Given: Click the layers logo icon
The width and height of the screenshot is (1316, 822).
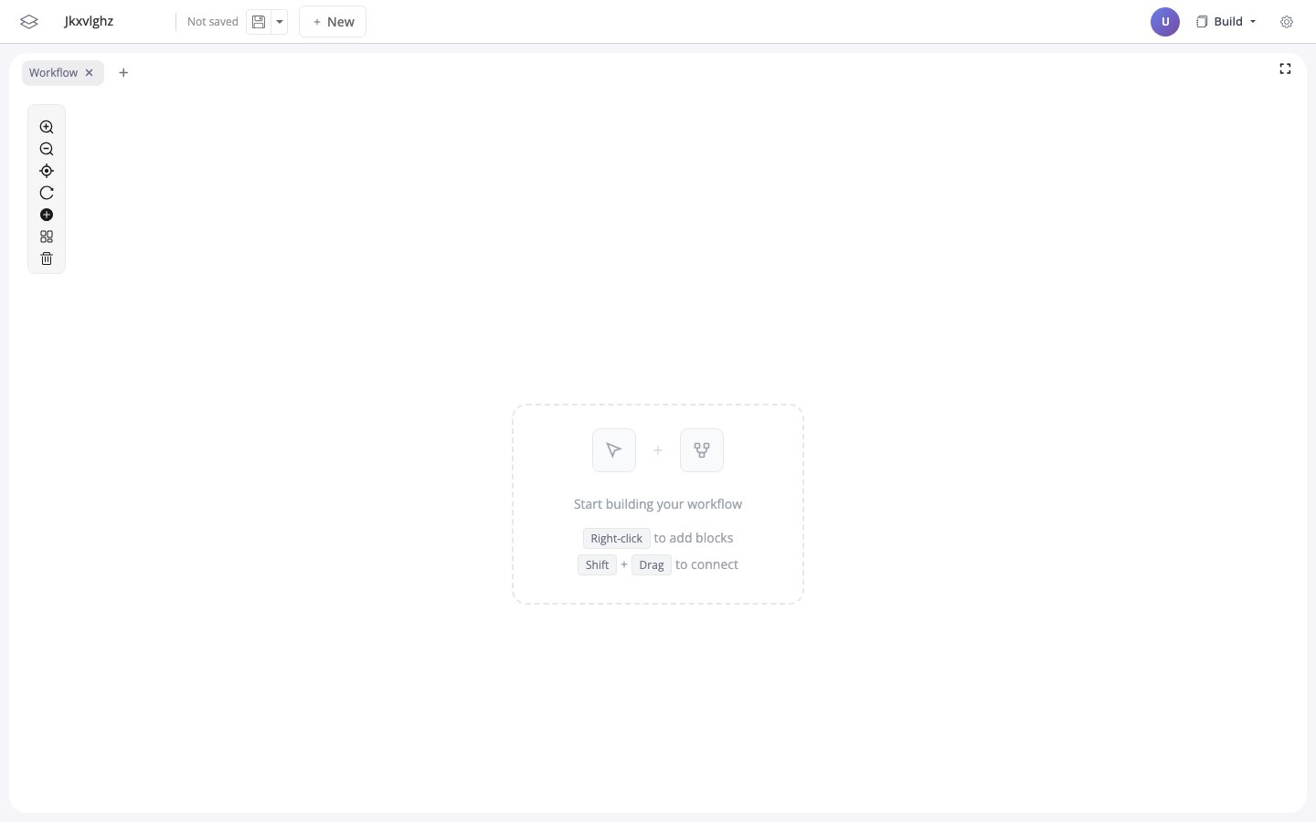Looking at the screenshot, I should coord(29,22).
